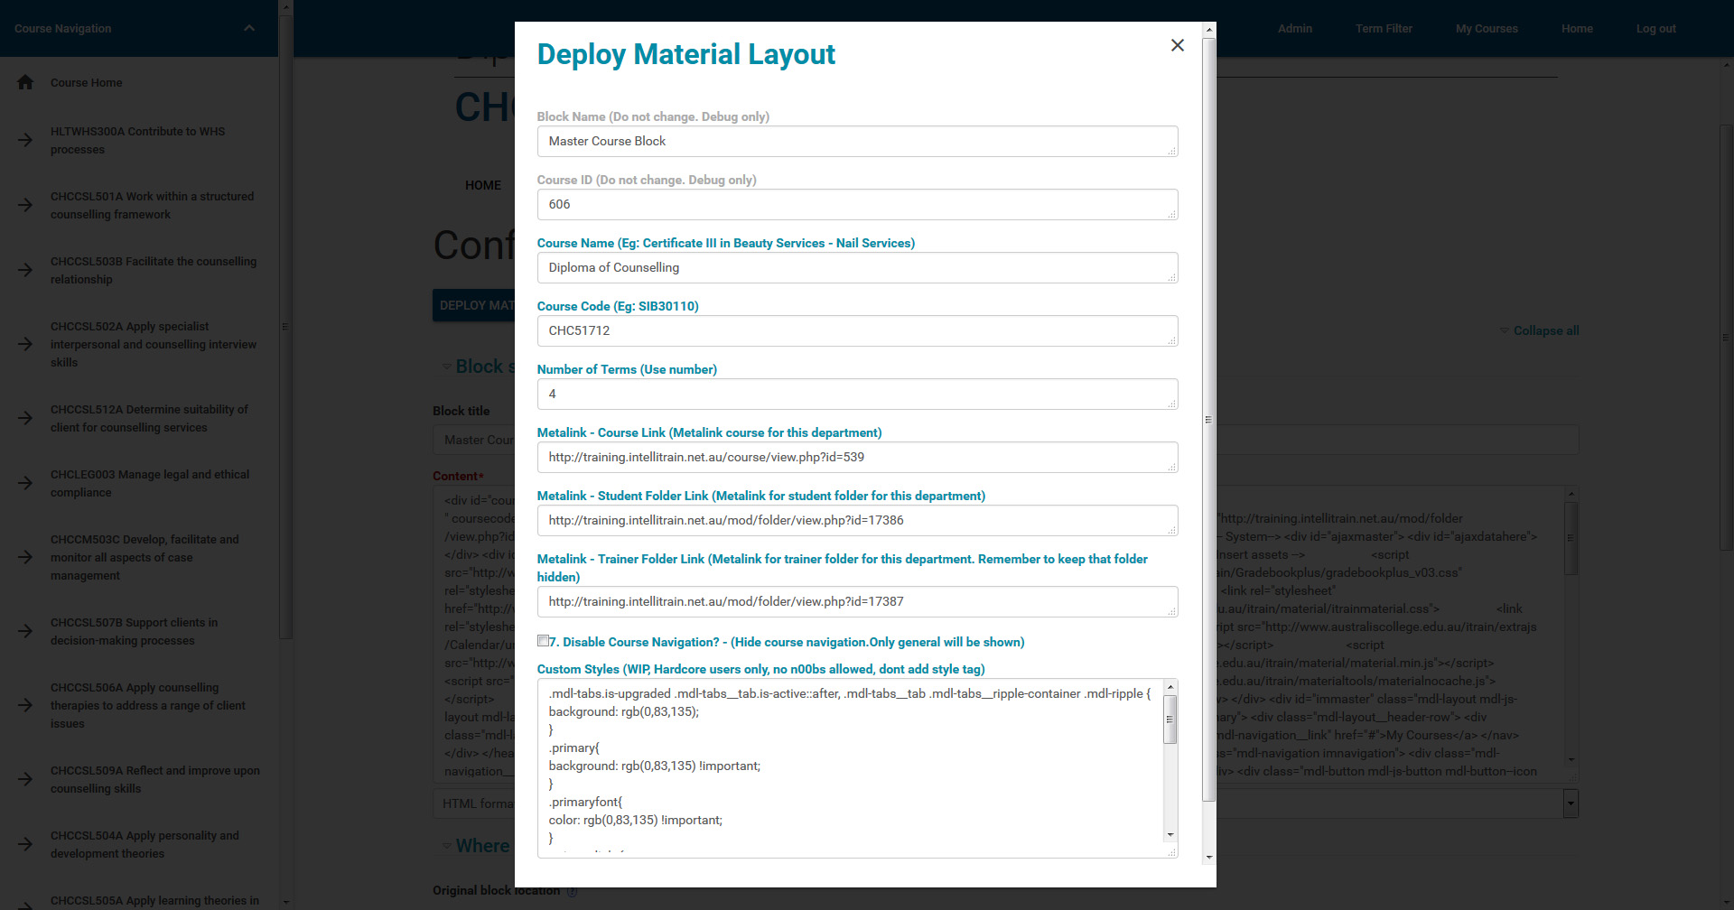Viewport: 1734px width, 910px height.
Task: Click arrow icon beside CHCCSL501A Work within structured
Action: [x=25, y=205]
